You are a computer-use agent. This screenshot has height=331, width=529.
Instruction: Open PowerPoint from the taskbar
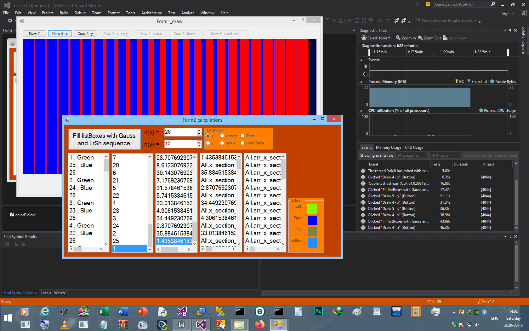click(142, 312)
